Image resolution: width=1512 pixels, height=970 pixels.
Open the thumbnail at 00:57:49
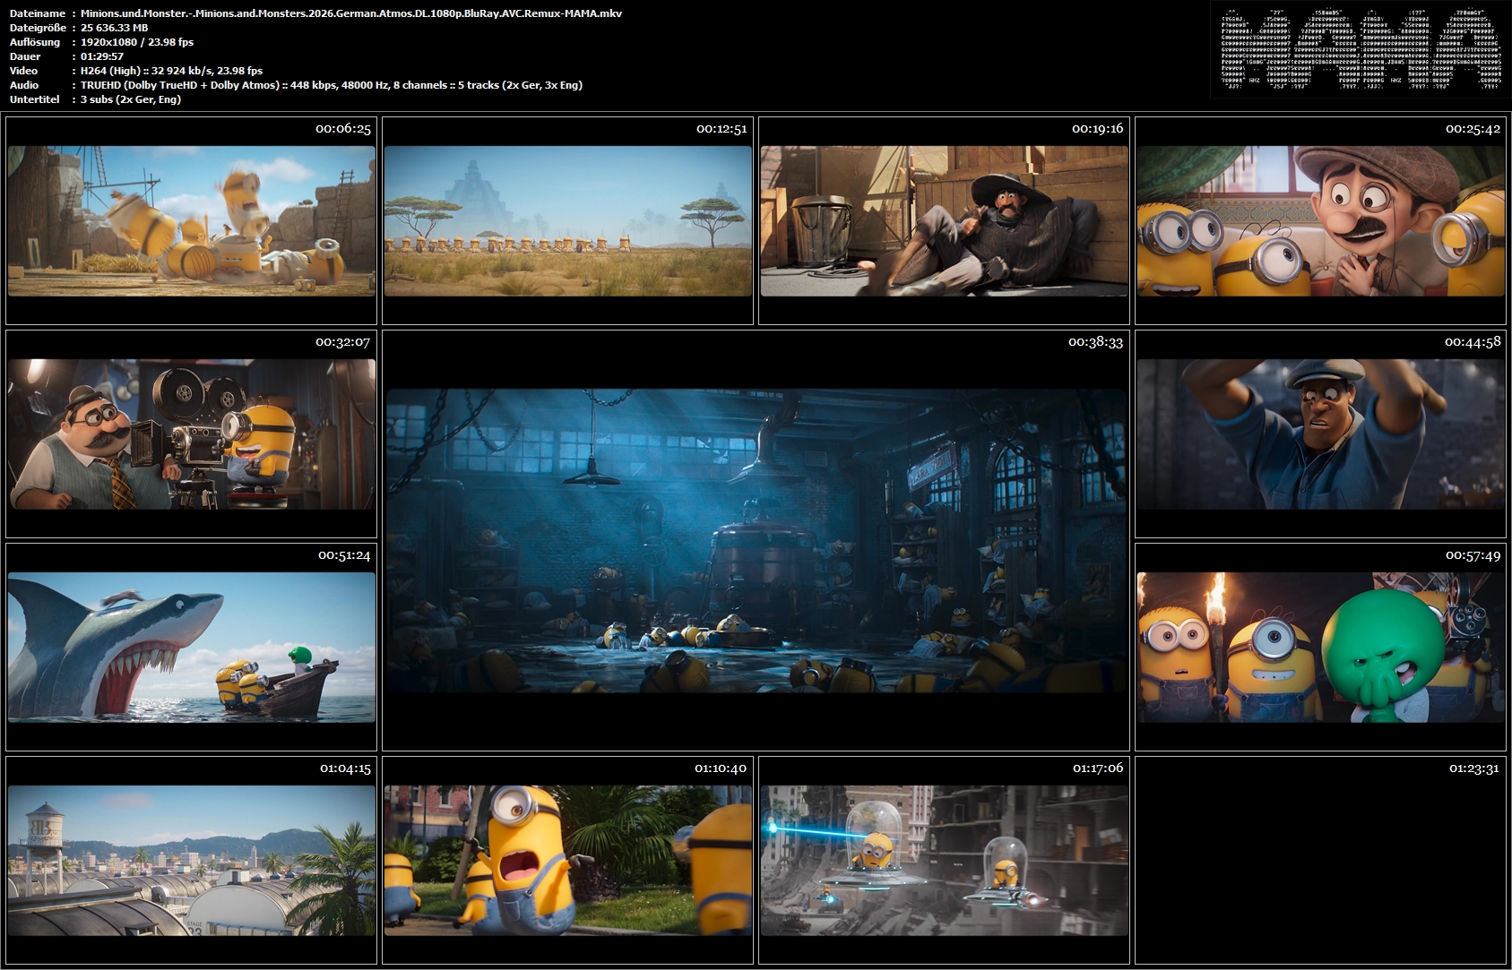pyautogui.click(x=1321, y=648)
